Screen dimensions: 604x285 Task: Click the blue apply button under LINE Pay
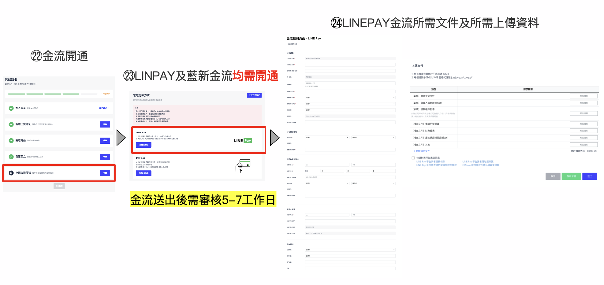pos(144,145)
